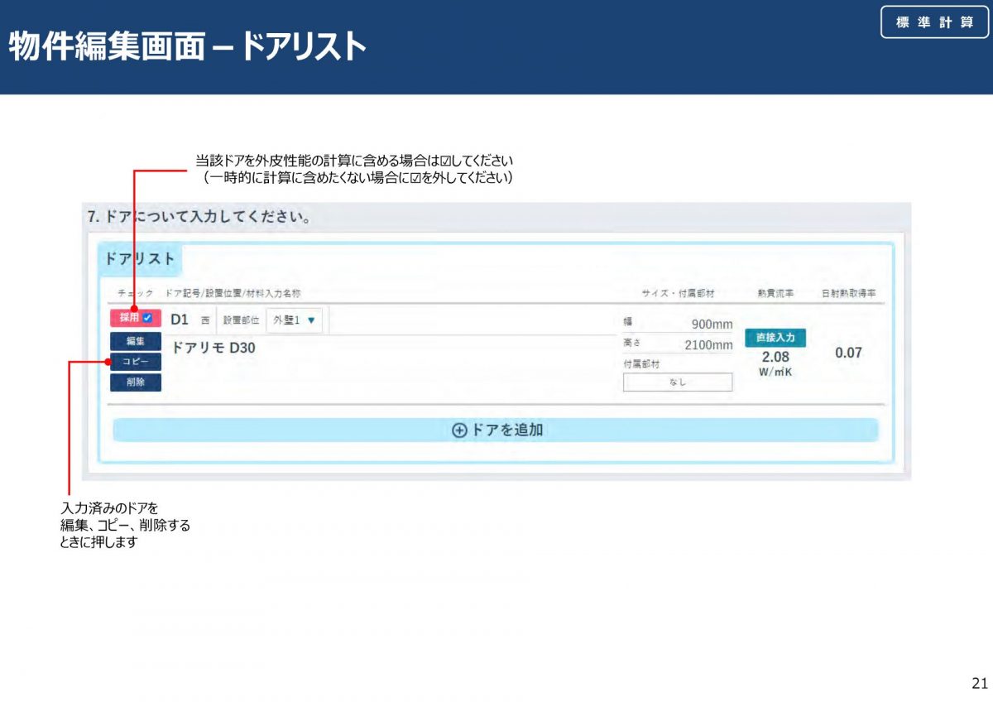Click the 直接入力 button under heat transmittance
This screenshot has height=702, width=993.
(x=775, y=338)
